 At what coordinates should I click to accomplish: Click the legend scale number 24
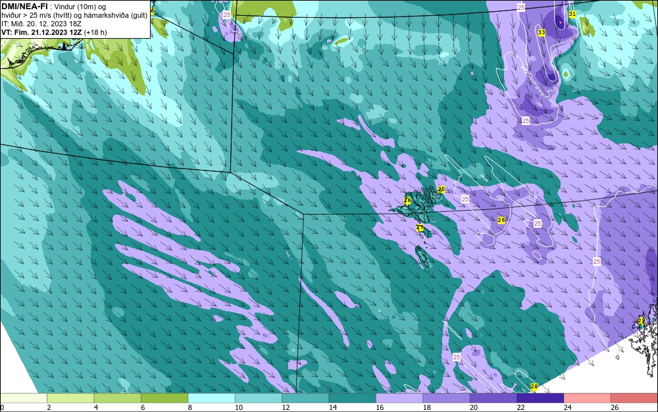(x=568, y=407)
